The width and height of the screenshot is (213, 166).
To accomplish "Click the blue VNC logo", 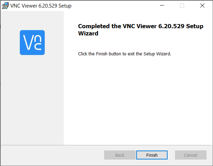I will click(32, 43).
